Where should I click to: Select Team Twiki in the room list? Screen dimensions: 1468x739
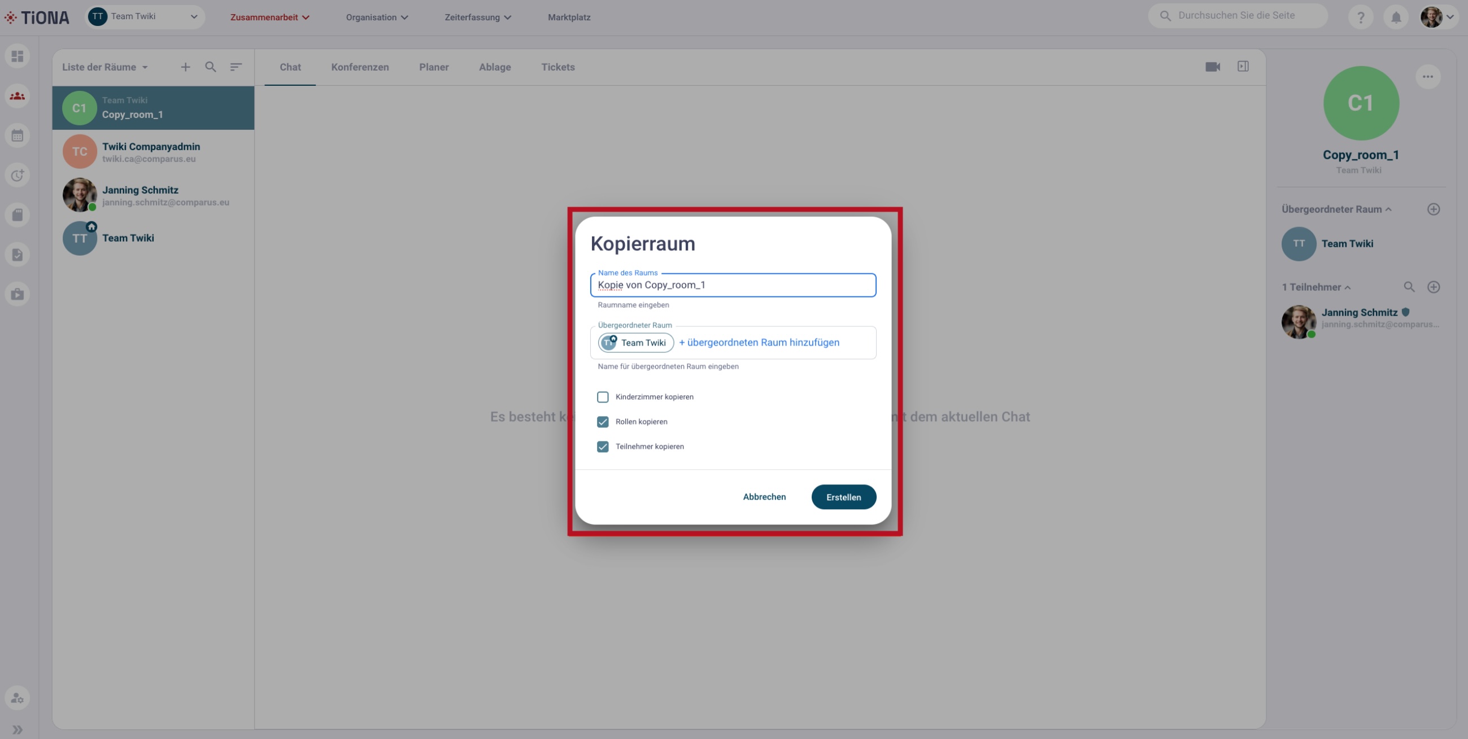click(x=153, y=238)
